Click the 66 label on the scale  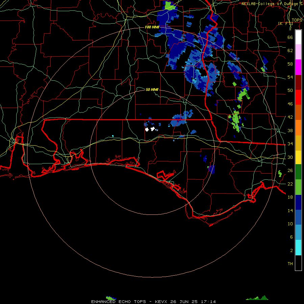[x=290, y=37]
